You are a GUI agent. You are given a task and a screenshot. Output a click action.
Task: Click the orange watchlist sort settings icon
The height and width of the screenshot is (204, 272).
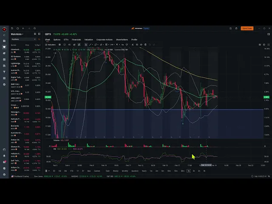pos(39,40)
